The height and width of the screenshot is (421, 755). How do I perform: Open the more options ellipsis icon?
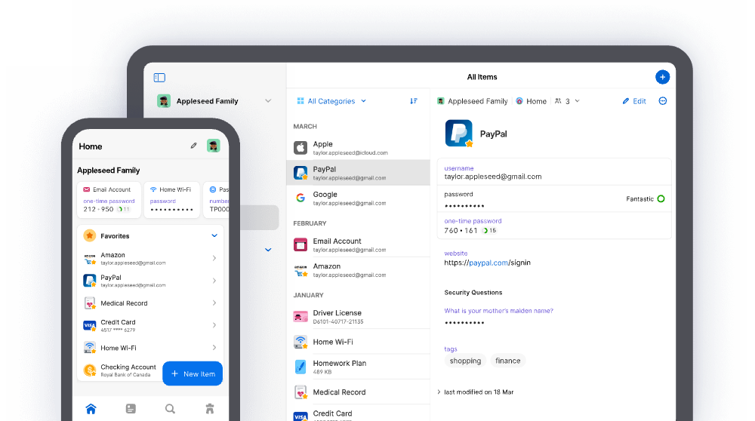click(x=663, y=101)
